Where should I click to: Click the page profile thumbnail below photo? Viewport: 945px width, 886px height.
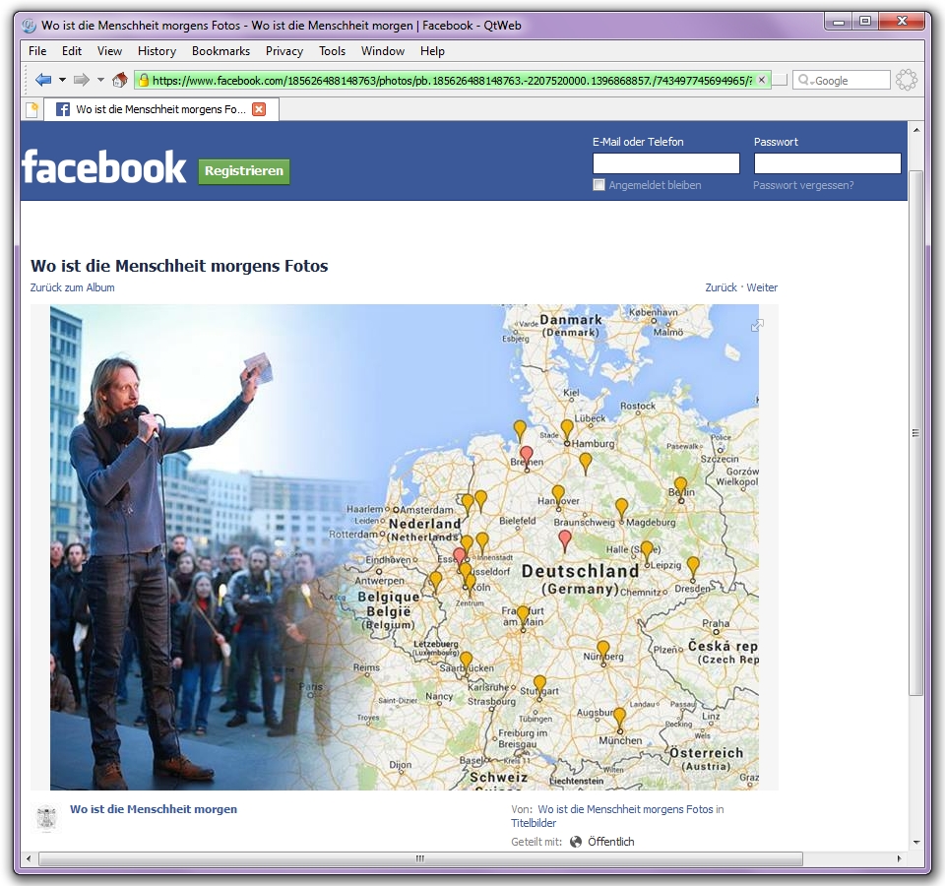point(46,818)
